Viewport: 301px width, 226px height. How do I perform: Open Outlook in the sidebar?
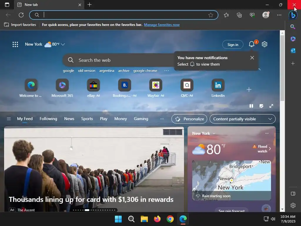tap(293, 51)
